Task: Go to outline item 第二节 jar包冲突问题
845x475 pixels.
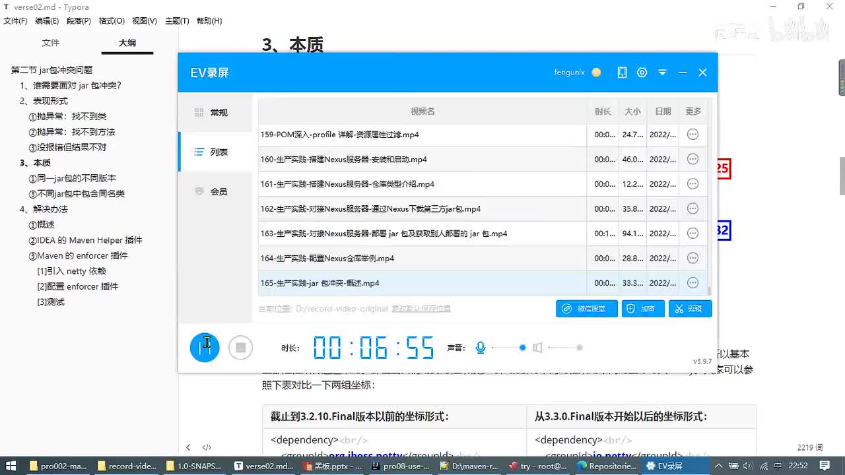Action: point(52,70)
